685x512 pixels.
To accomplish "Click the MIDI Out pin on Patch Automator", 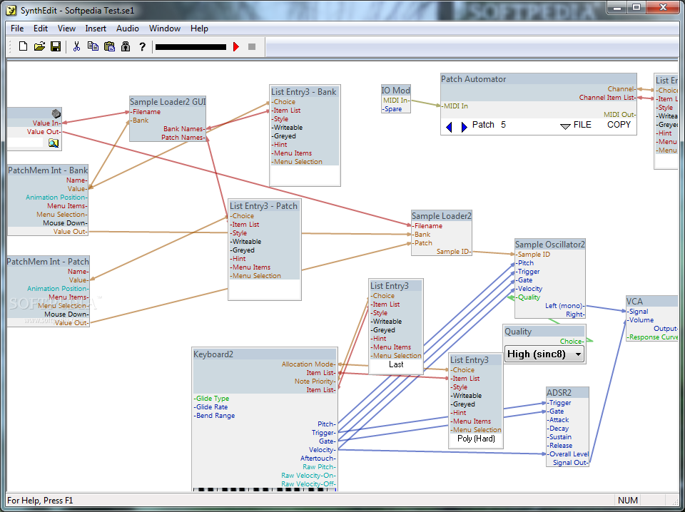I will (620, 114).
